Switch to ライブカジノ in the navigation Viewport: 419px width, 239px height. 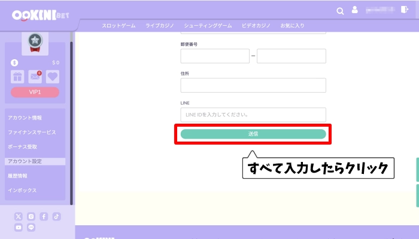[x=158, y=26]
